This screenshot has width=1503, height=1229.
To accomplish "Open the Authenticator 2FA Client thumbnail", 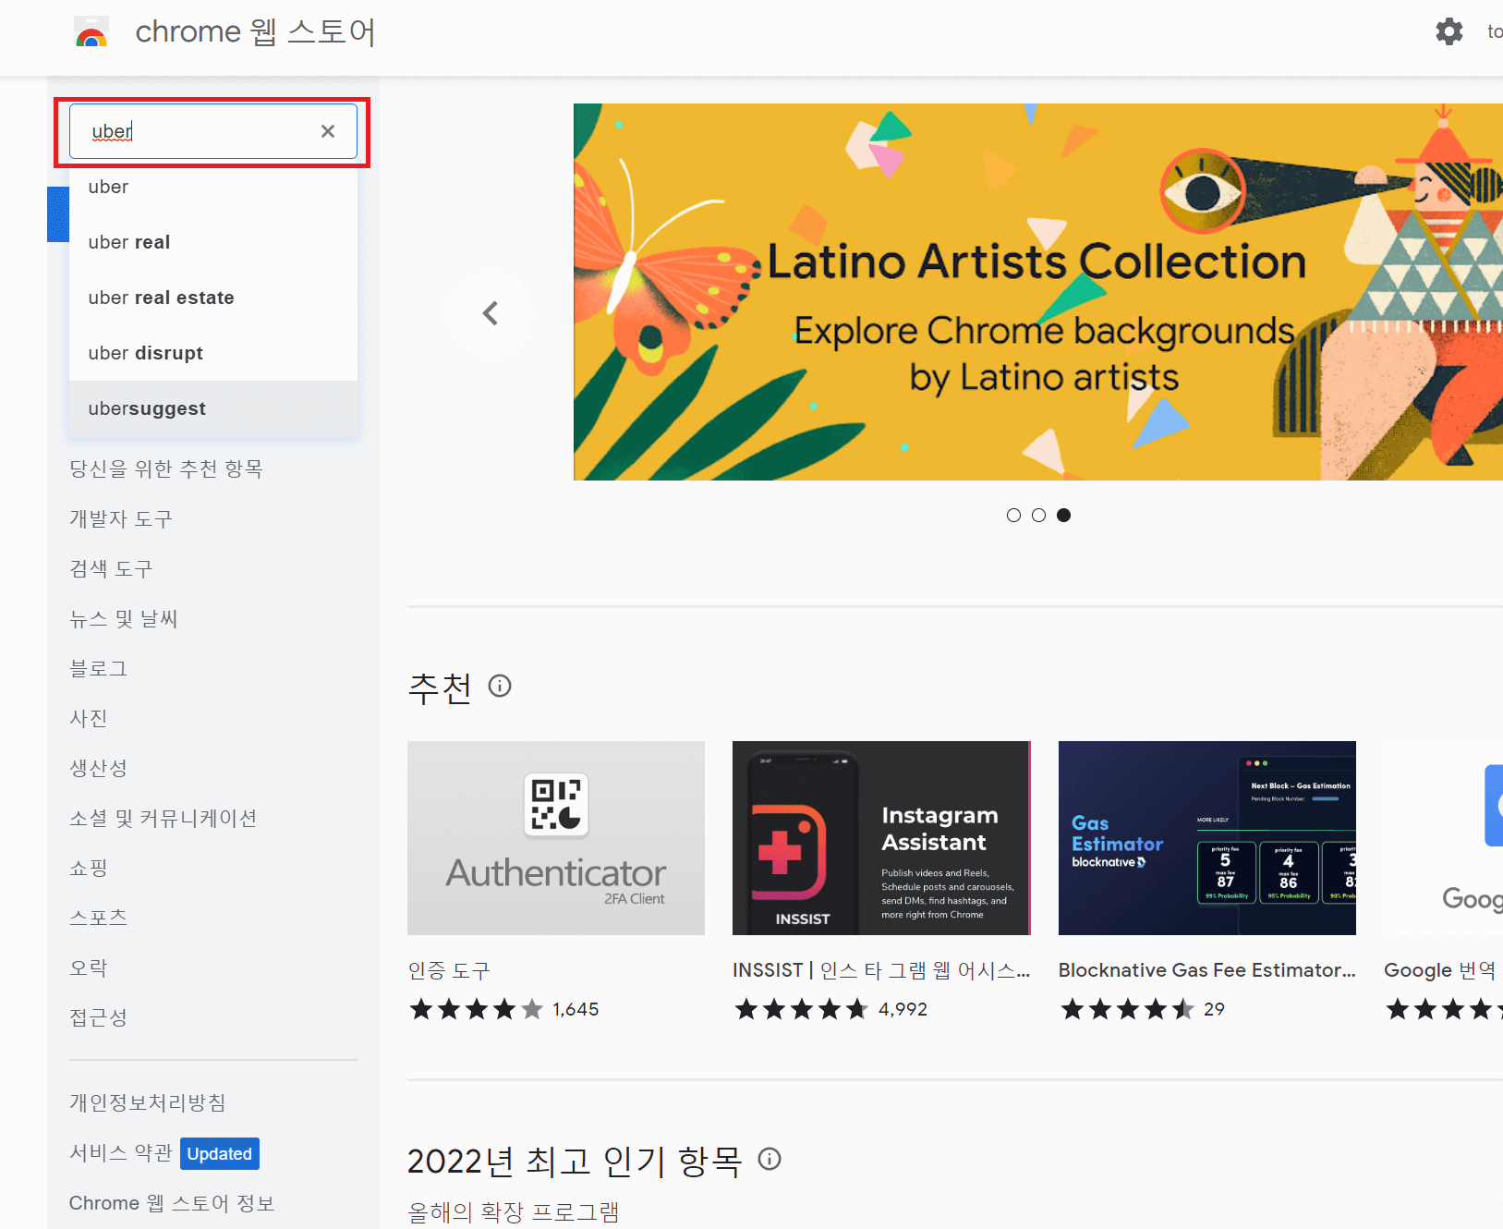I will (x=556, y=838).
